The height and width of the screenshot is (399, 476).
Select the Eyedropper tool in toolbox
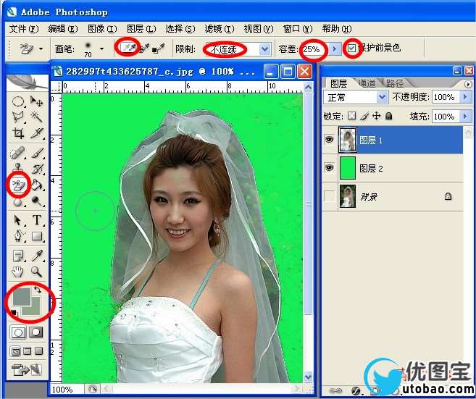click(x=36, y=256)
